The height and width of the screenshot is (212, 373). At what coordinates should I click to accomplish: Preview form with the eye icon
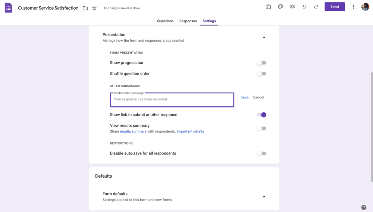(292, 7)
